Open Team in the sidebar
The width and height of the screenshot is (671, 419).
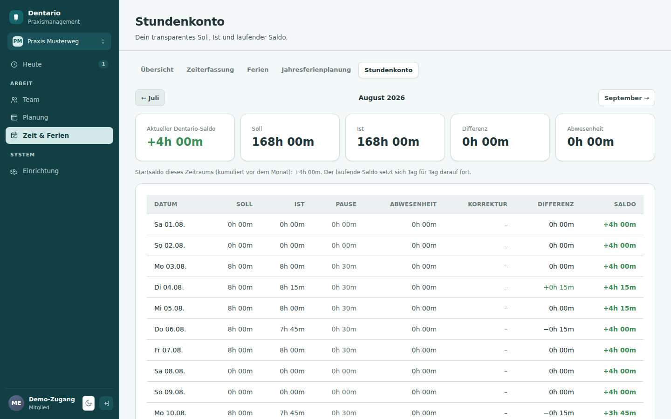pyautogui.click(x=59, y=100)
